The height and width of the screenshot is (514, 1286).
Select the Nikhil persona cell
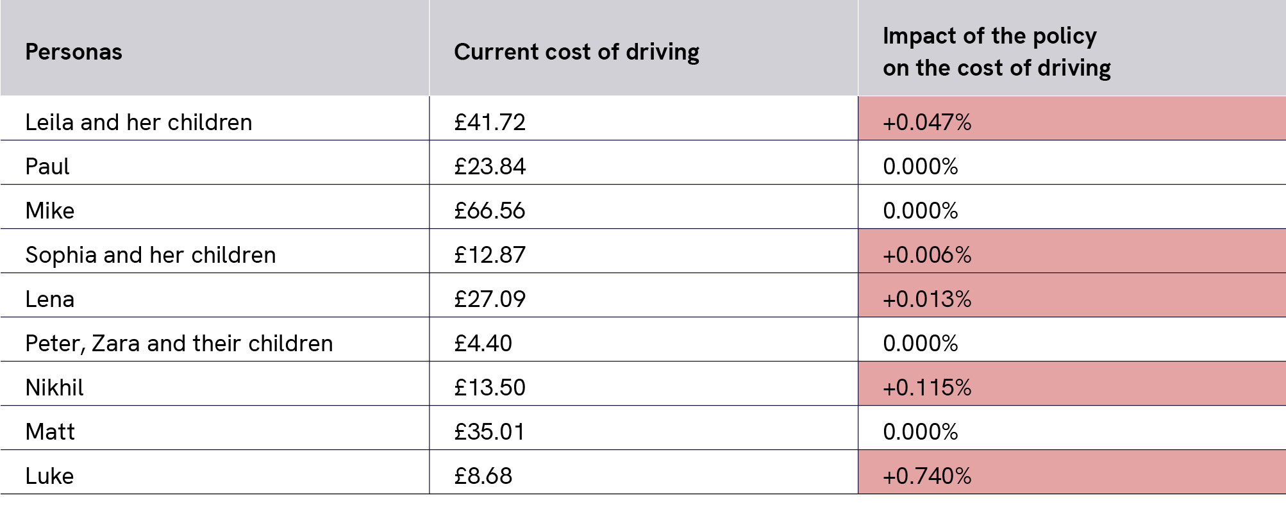point(54,387)
